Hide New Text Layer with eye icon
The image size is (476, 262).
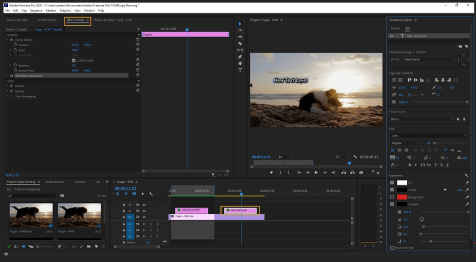click(x=392, y=36)
